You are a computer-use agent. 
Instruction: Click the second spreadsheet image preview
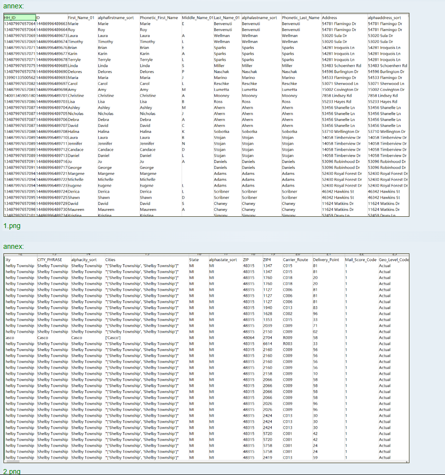(206, 359)
